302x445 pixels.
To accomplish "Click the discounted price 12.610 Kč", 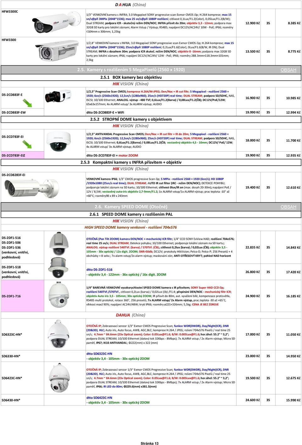I will pyautogui.click(x=293, y=188).
